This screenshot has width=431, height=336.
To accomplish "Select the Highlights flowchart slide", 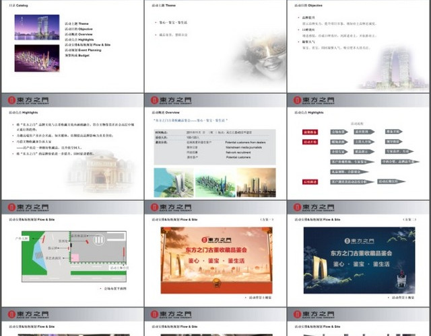I will click(358, 146).
